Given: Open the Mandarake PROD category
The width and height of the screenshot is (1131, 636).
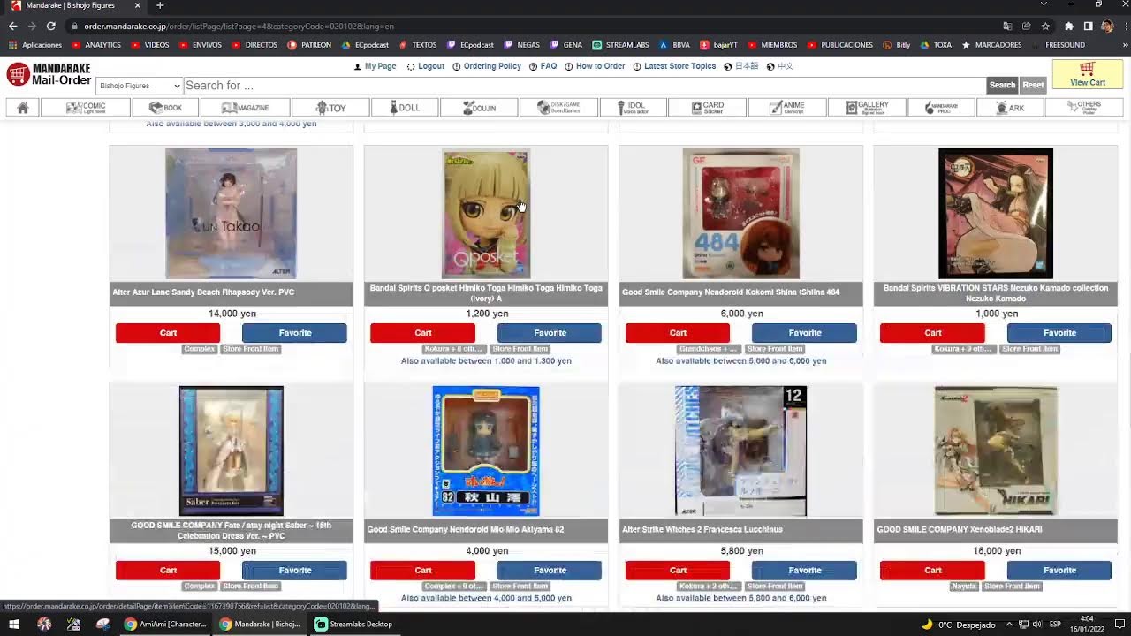Looking at the screenshot, I should pos(940,108).
